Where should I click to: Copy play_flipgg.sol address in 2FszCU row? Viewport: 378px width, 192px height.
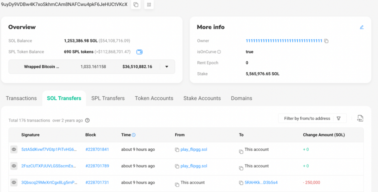[177, 166]
